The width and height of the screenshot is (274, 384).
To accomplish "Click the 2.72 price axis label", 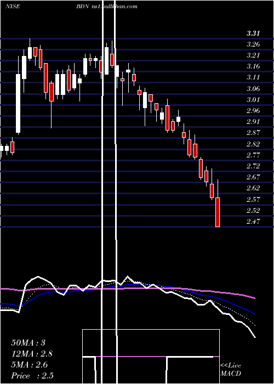I will 253,166.
